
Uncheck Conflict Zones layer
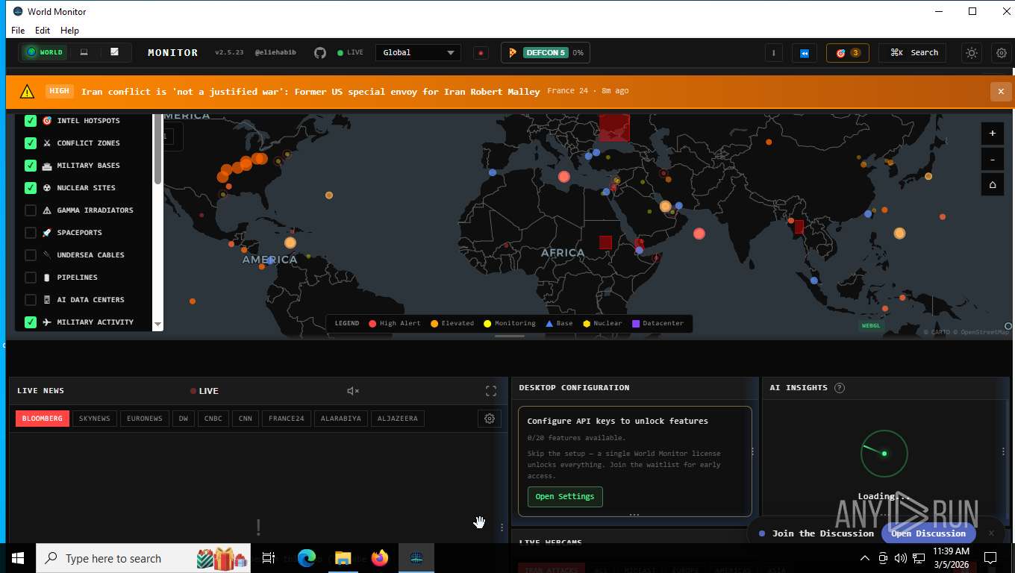pyautogui.click(x=31, y=143)
